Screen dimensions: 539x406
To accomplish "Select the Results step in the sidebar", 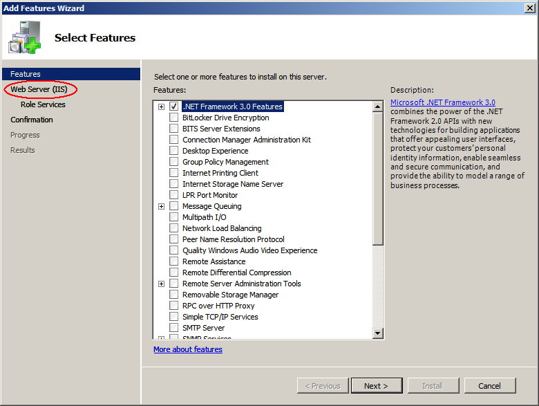I will pyautogui.click(x=23, y=150).
